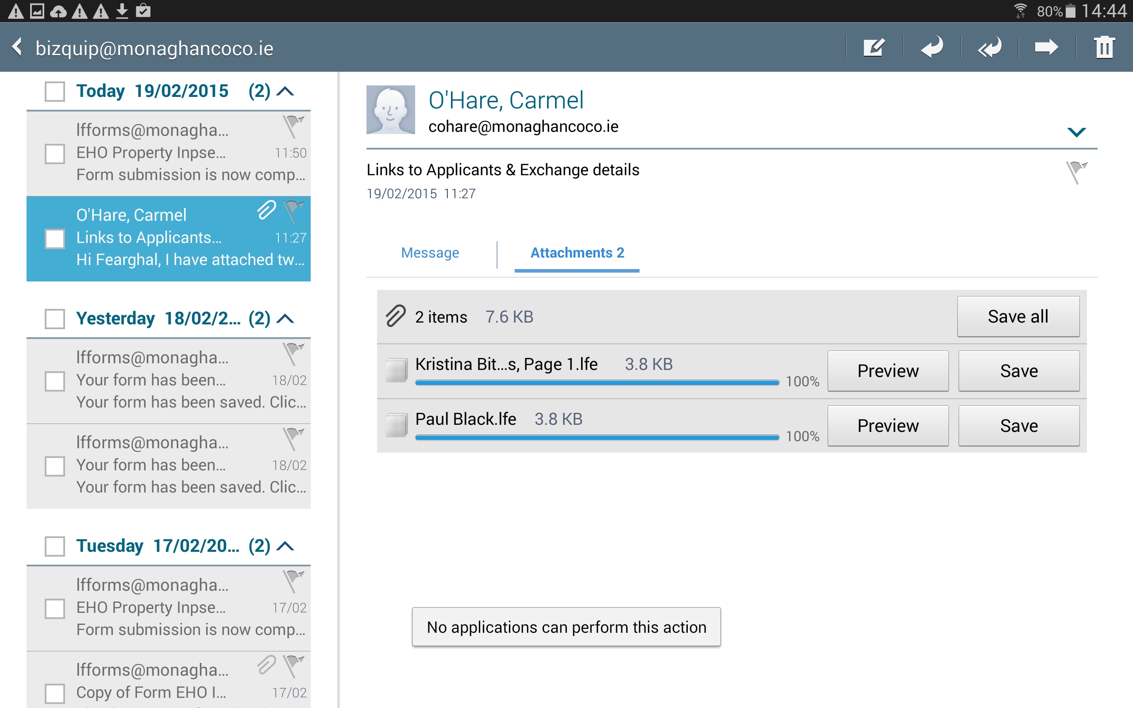Screen dimensions: 1133x708
Task: Click the forward arrow icon
Action: (x=1046, y=47)
